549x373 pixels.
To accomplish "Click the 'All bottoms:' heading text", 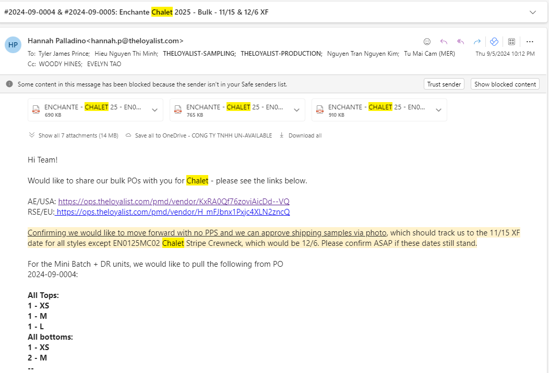I will (x=51, y=337).
